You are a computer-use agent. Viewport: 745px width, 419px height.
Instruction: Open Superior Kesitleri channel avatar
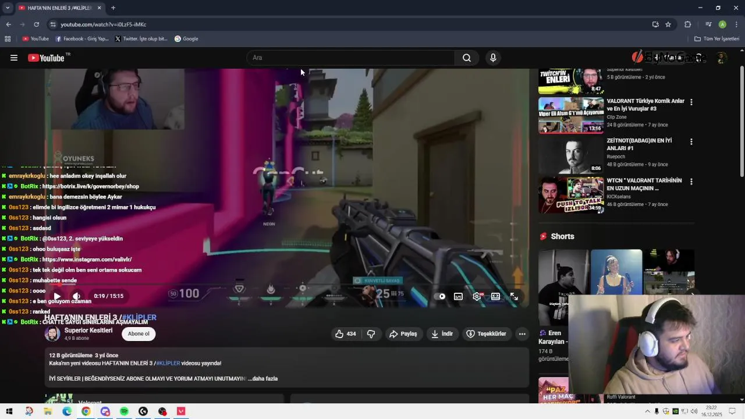coord(52,333)
